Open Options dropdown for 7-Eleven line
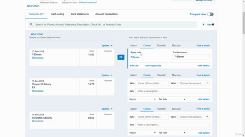Screen dimensions: 245x137 107,46
